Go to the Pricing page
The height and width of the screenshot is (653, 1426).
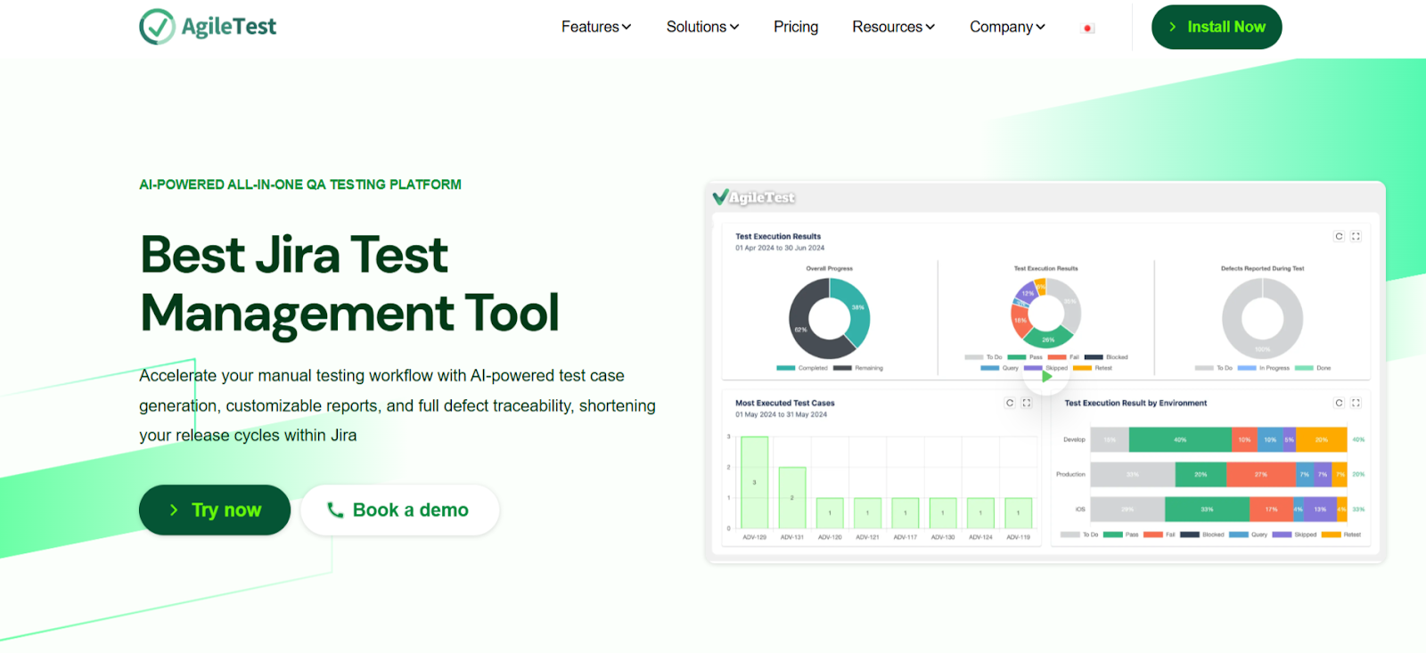(796, 27)
